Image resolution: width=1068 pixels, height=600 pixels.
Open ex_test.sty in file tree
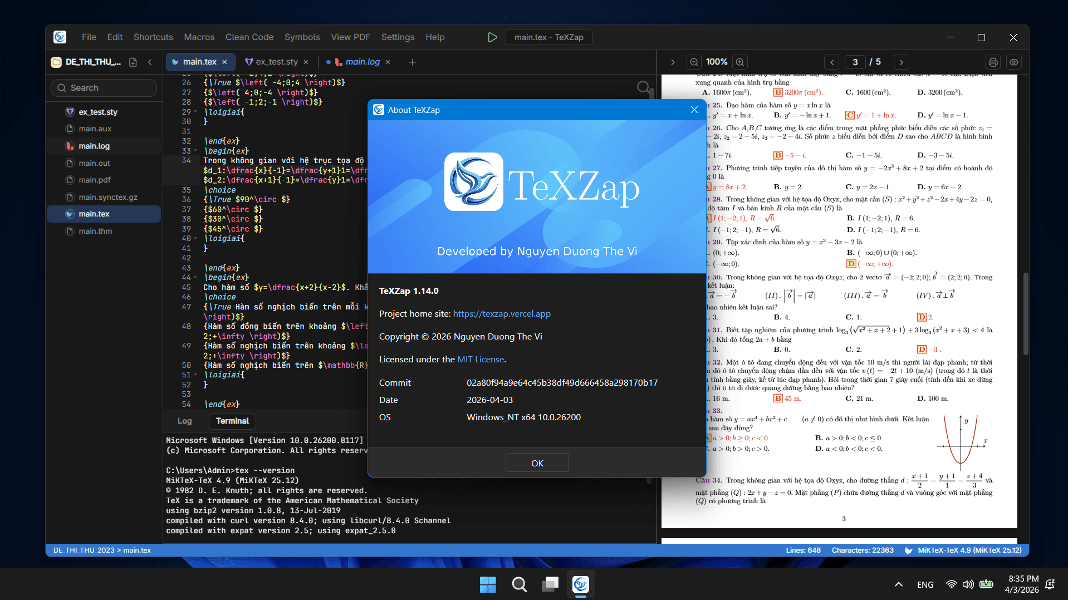[104, 112]
